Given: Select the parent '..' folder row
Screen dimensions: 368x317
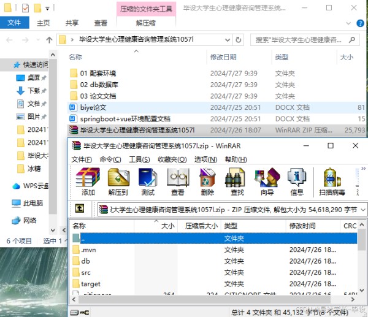Looking at the screenshot, I should [x=215, y=239].
